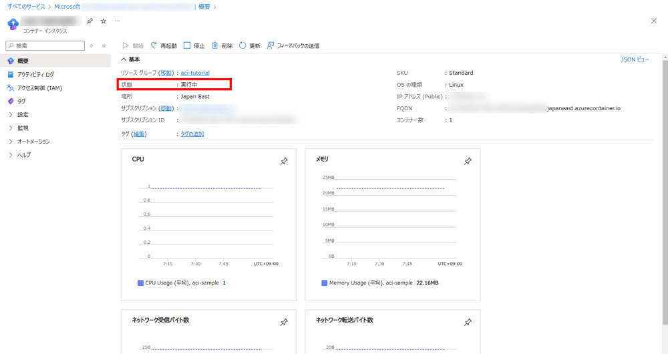Open the 概要 breadcrumb link

coord(204,7)
